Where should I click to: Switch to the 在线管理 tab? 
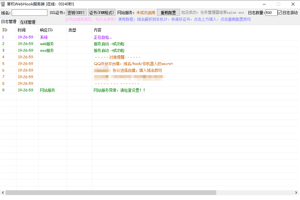click(x=28, y=22)
